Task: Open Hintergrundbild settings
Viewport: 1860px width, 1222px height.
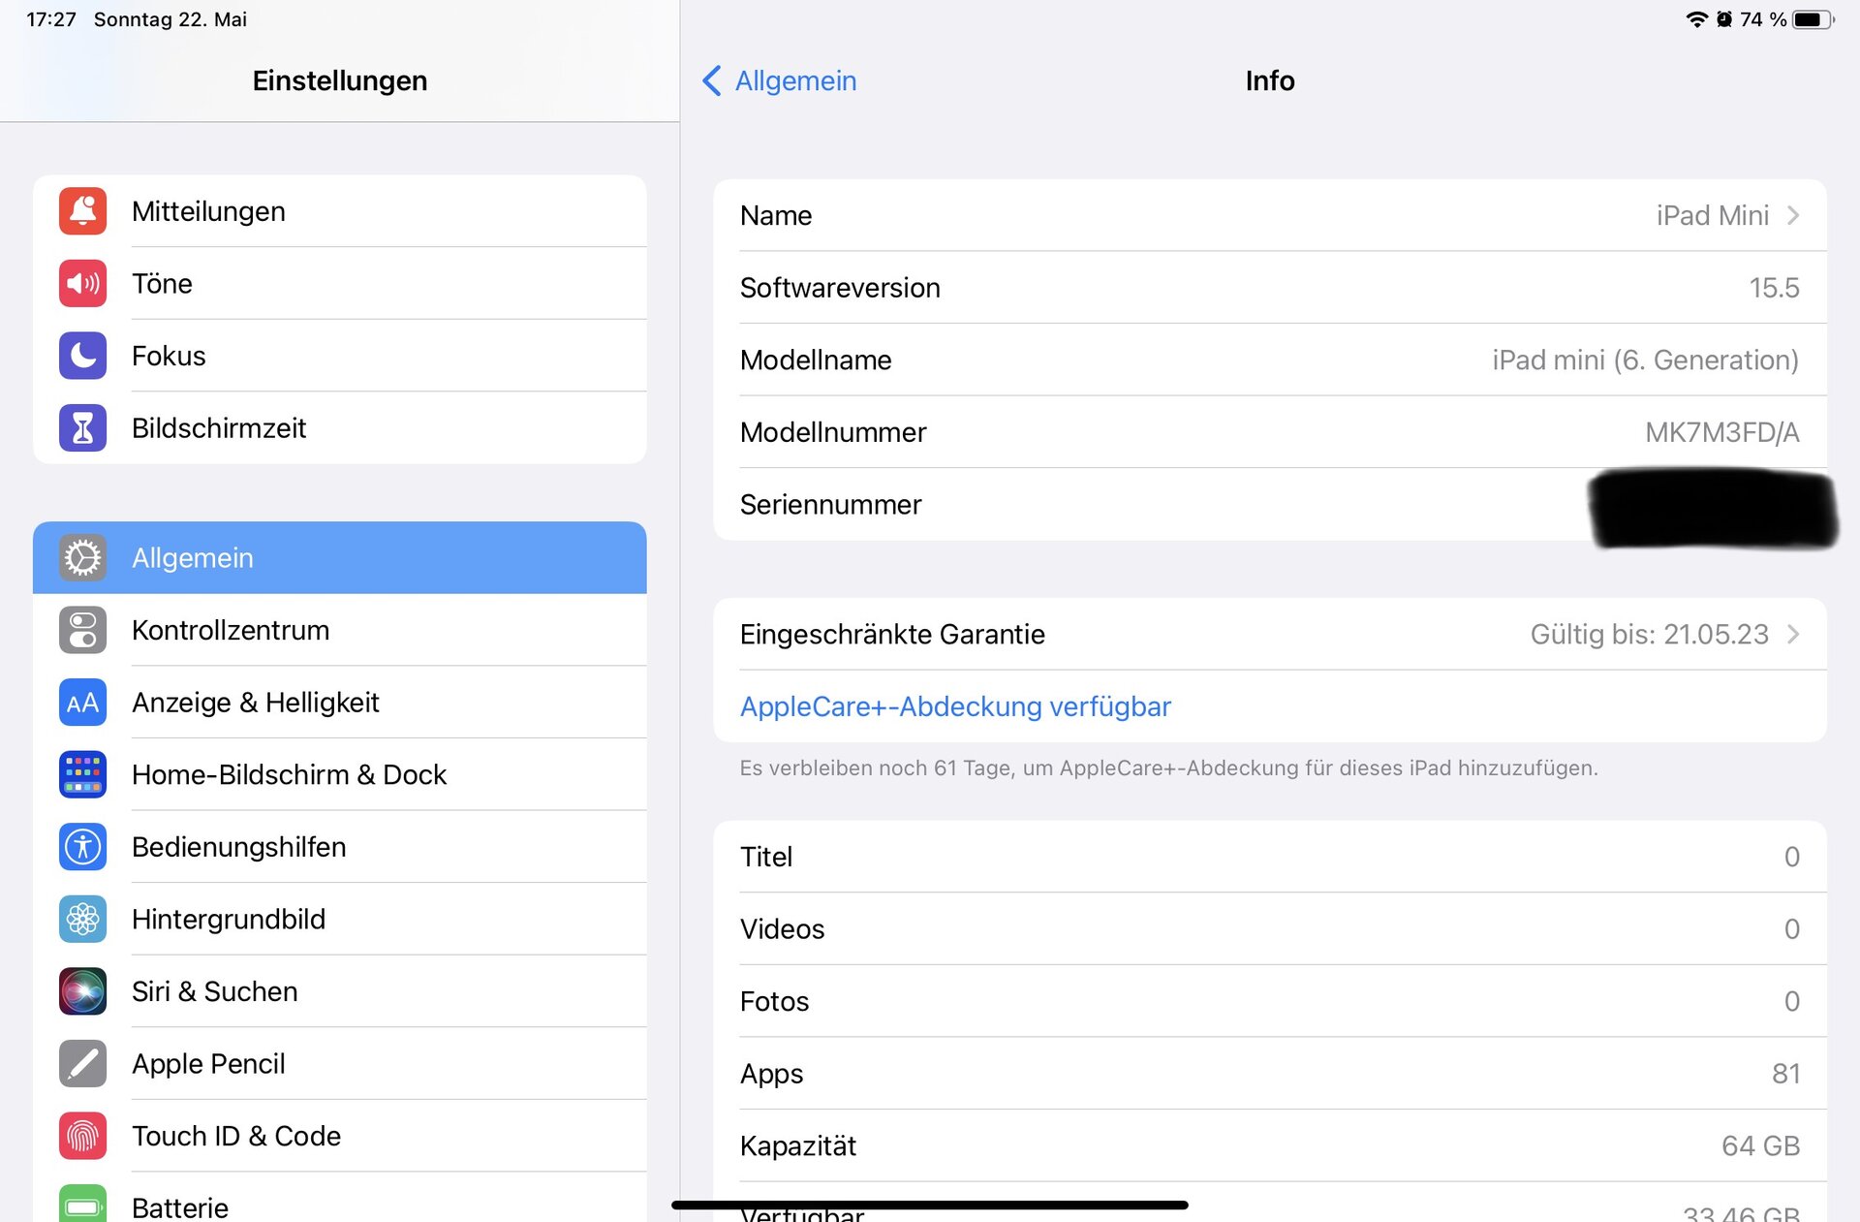Action: [340, 919]
